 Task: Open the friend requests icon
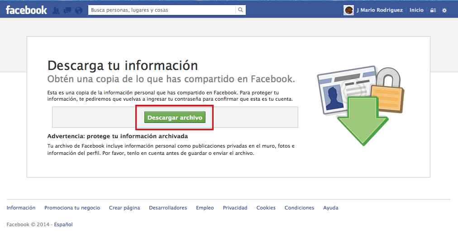pyautogui.click(x=56, y=10)
